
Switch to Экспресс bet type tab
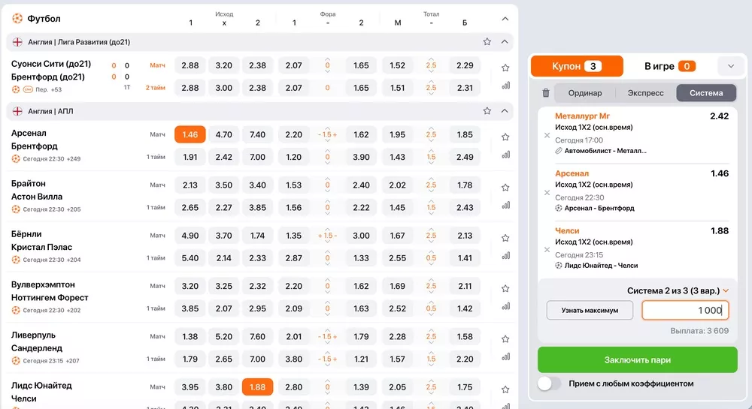(645, 93)
